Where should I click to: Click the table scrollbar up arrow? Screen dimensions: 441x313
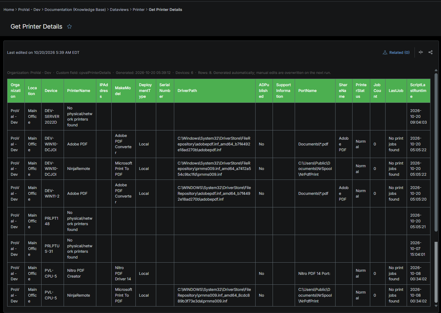(x=436, y=70)
